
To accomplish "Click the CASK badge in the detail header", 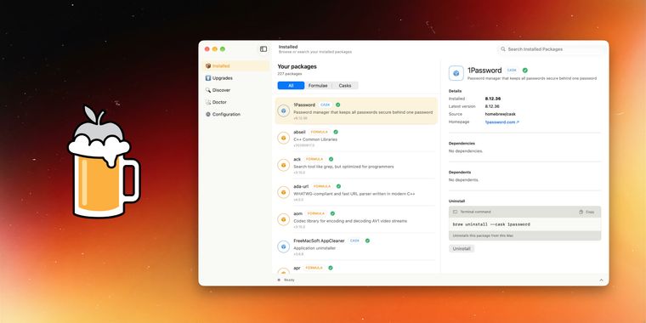I will click(512, 71).
